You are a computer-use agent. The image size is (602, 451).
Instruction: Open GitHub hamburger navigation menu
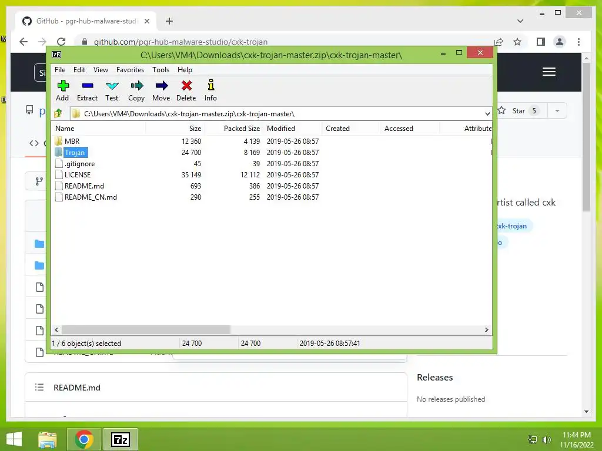coord(549,72)
